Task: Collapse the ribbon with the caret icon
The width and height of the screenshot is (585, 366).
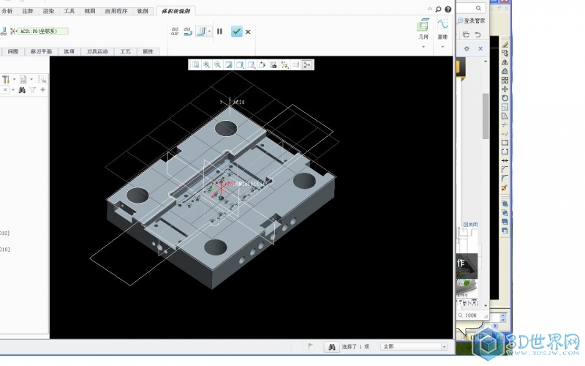Action: pyautogui.click(x=430, y=9)
